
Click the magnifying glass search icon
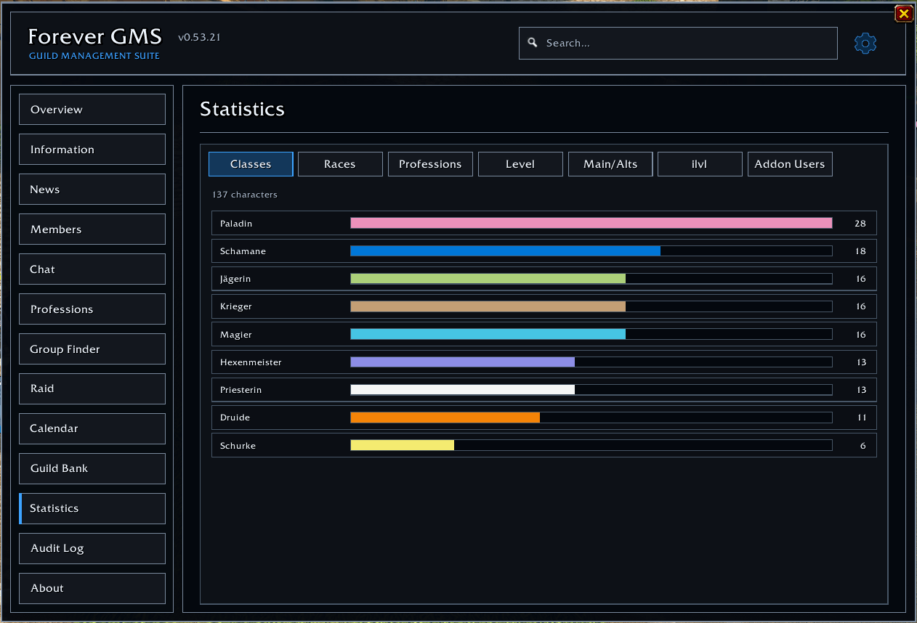pos(533,43)
